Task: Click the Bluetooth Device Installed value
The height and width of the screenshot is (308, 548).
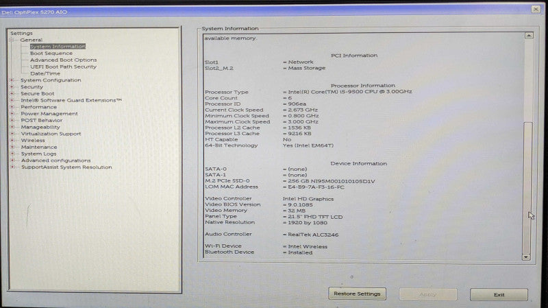Action: (x=300, y=252)
